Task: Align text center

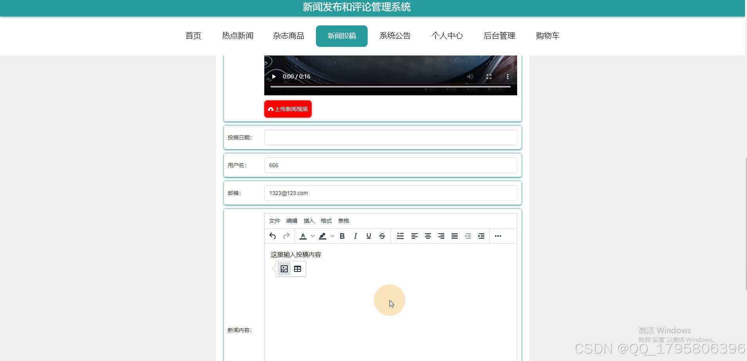Action: [x=428, y=236]
